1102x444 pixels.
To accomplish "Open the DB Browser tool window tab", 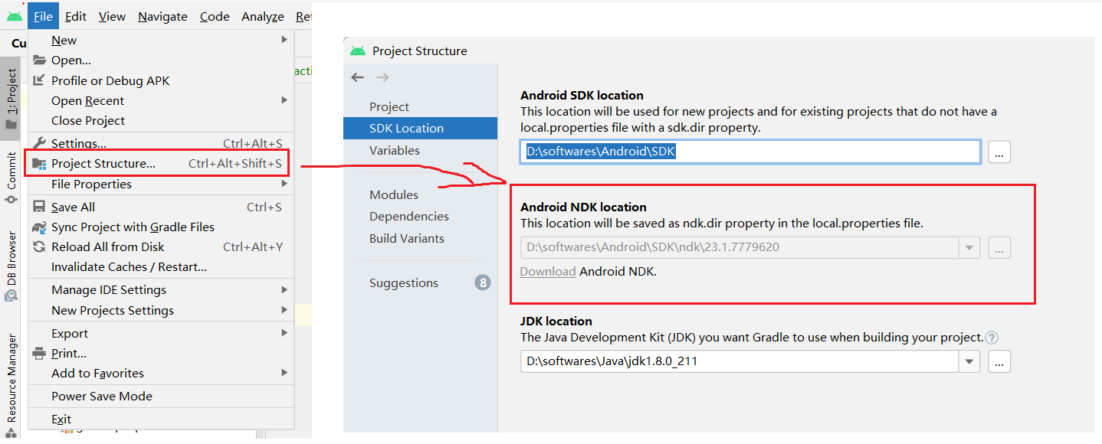I will coord(11,265).
